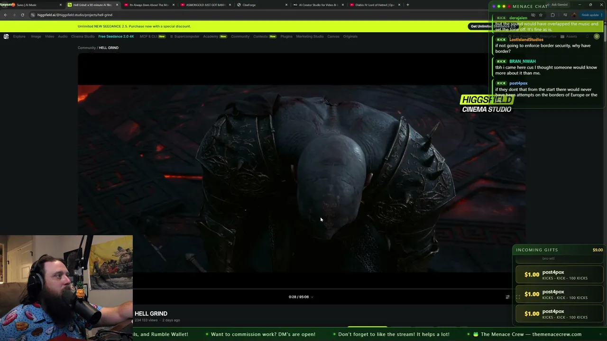
Task: Go back with the browser back arrow
Action: (x=5, y=15)
